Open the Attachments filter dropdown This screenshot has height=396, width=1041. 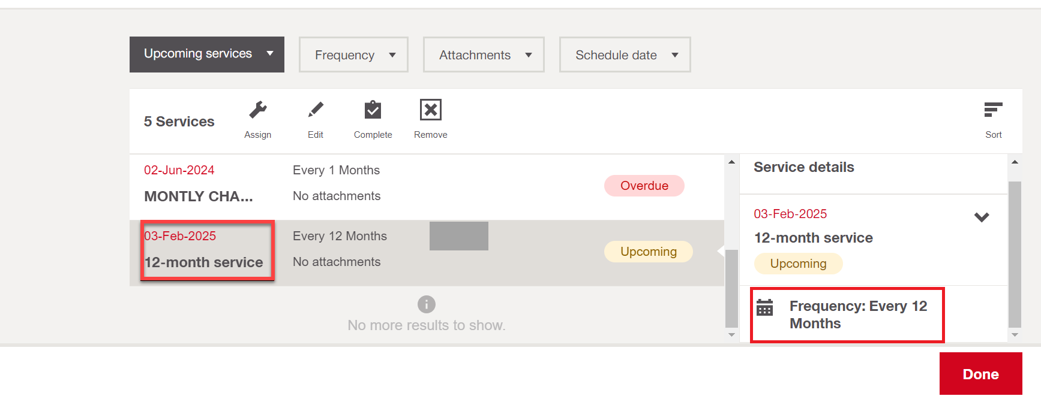tap(484, 55)
